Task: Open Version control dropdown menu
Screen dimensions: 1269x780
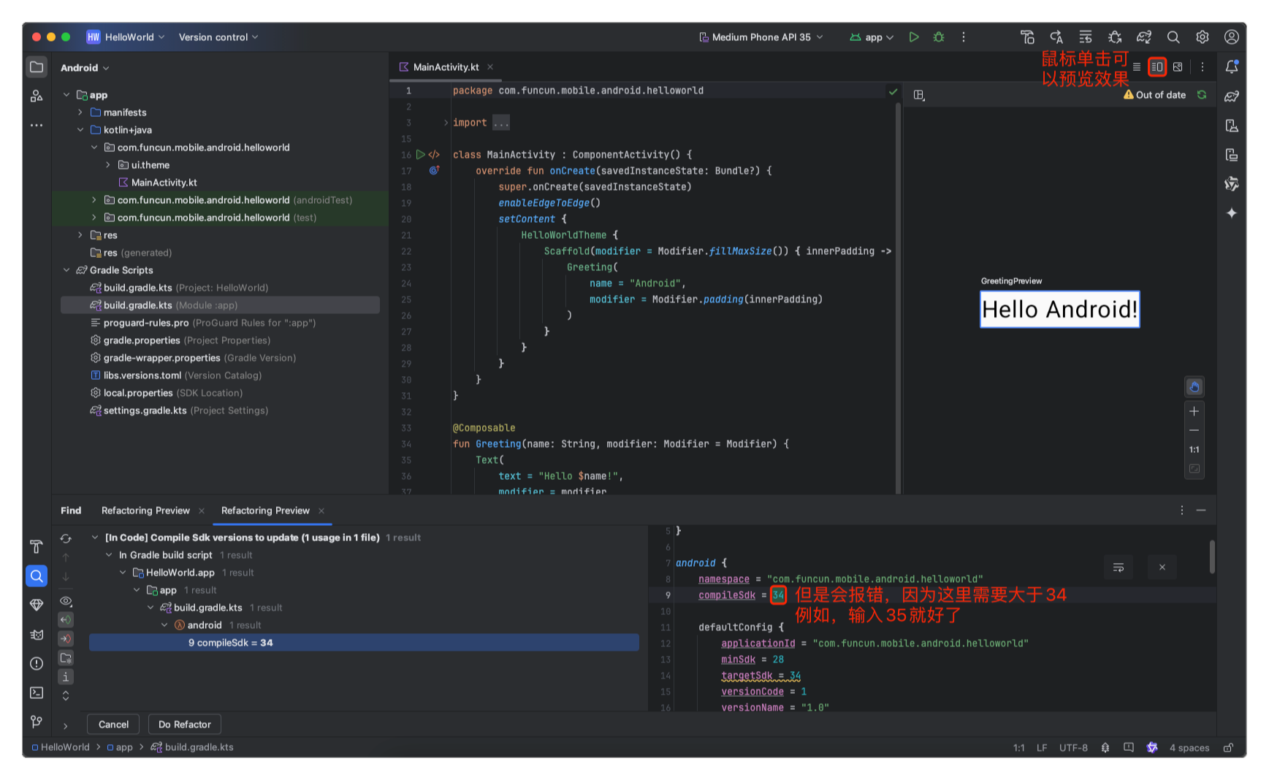Action: pyautogui.click(x=218, y=37)
